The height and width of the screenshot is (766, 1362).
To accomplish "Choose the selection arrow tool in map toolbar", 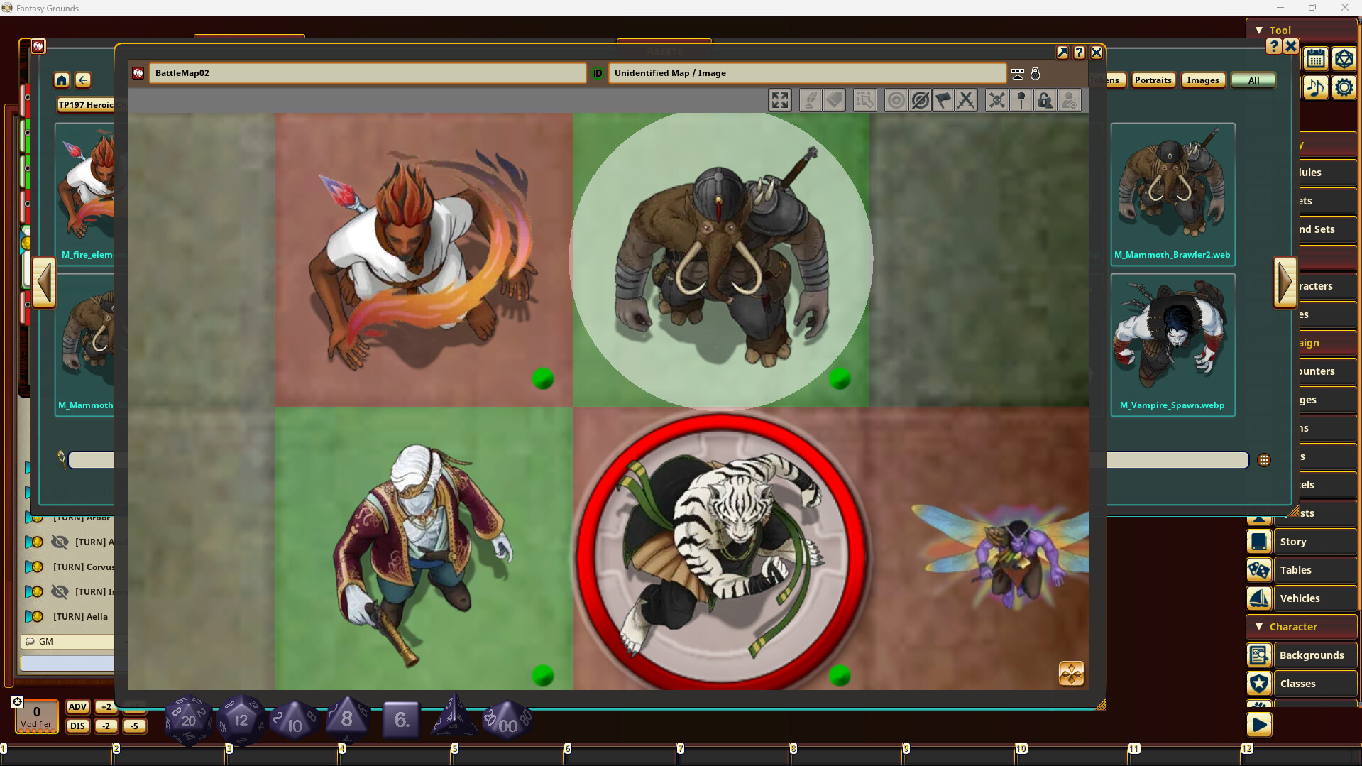I will pyautogui.click(x=864, y=101).
